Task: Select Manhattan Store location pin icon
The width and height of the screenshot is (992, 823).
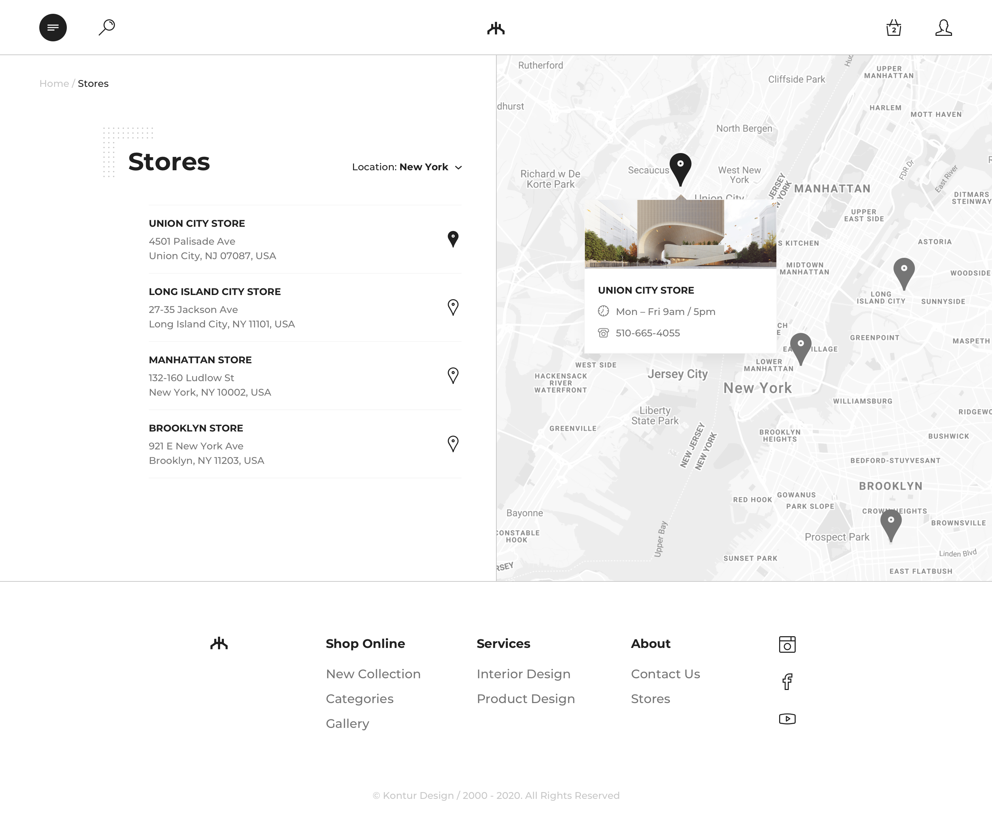Action: click(x=453, y=375)
